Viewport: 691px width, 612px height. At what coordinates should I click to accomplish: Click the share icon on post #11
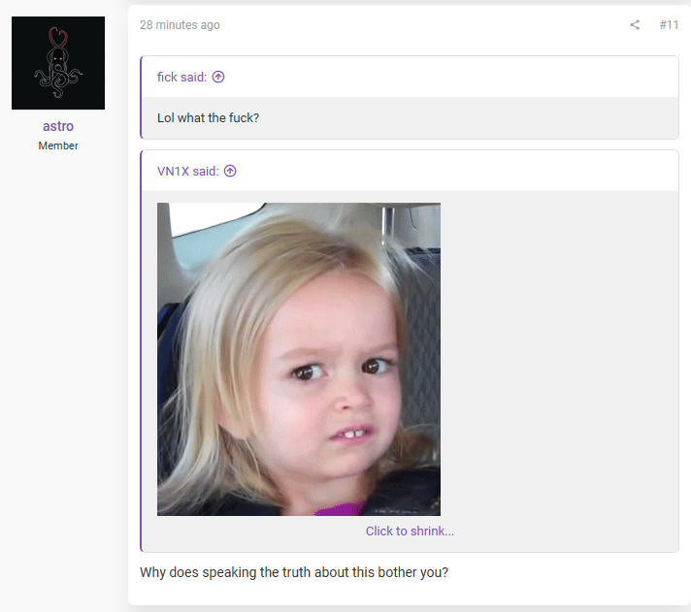(x=635, y=24)
